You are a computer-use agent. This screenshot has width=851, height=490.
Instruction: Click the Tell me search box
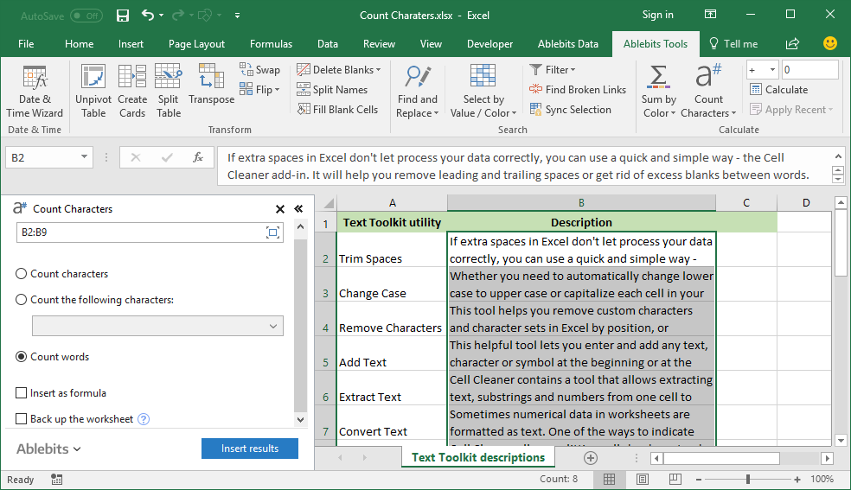pos(733,44)
